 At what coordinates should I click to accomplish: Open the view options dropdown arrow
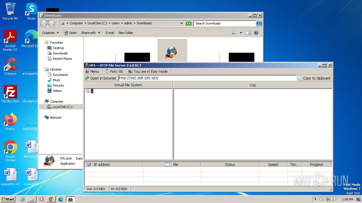[x=241, y=33]
